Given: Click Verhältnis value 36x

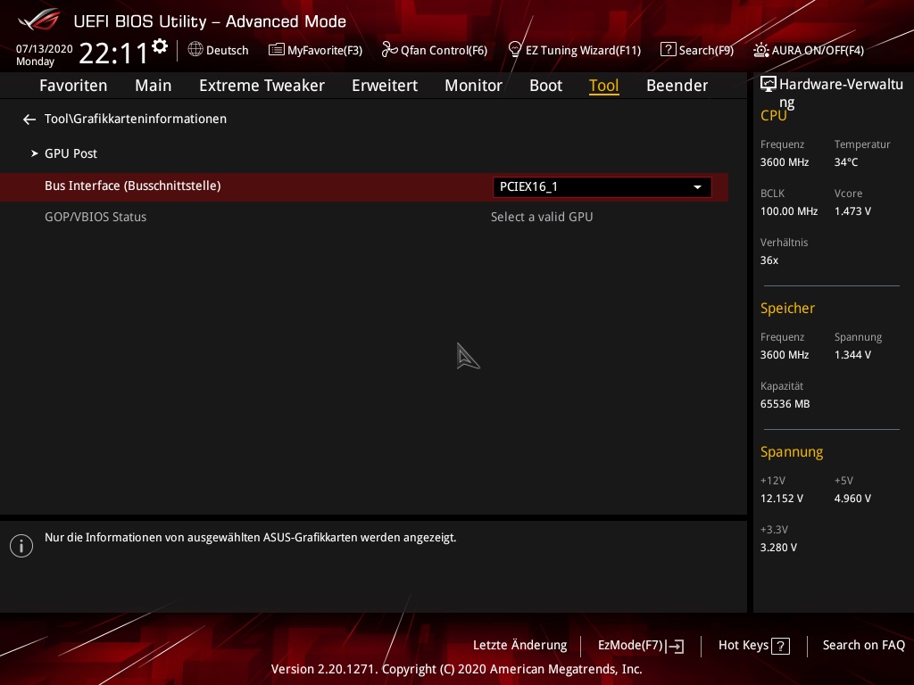Looking at the screenshot, I should [x=769, y=260].
